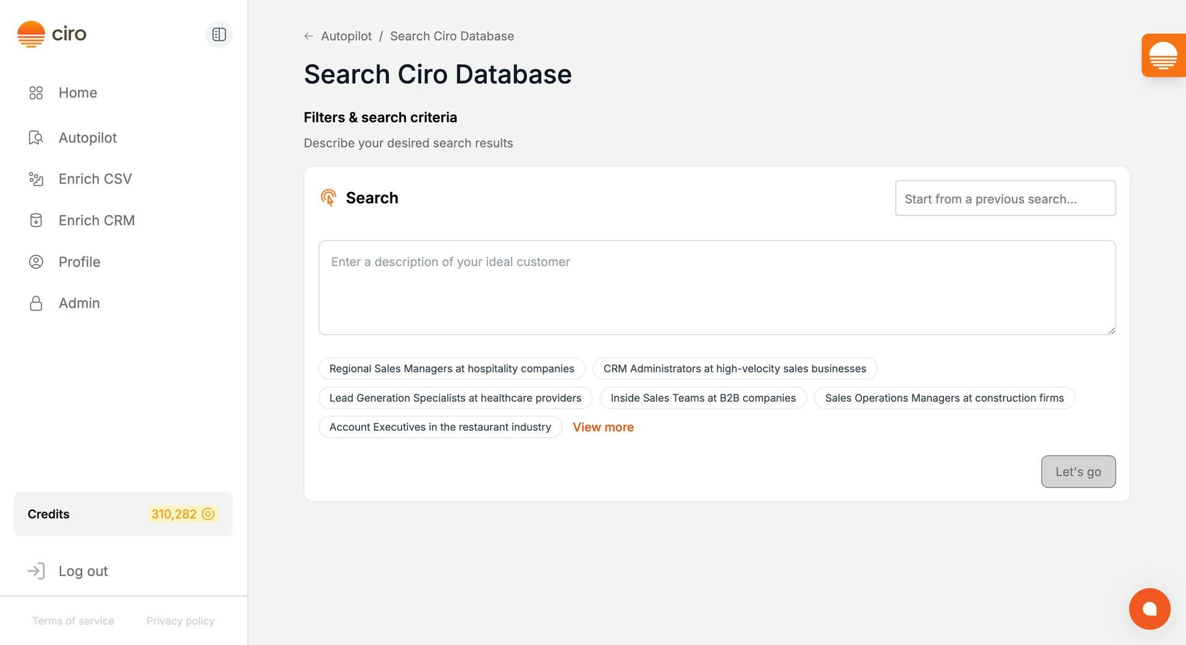This screenshot has width=1186, height=645.
Task: Click the Credits balance coin icon
Action: click(208, 514)
